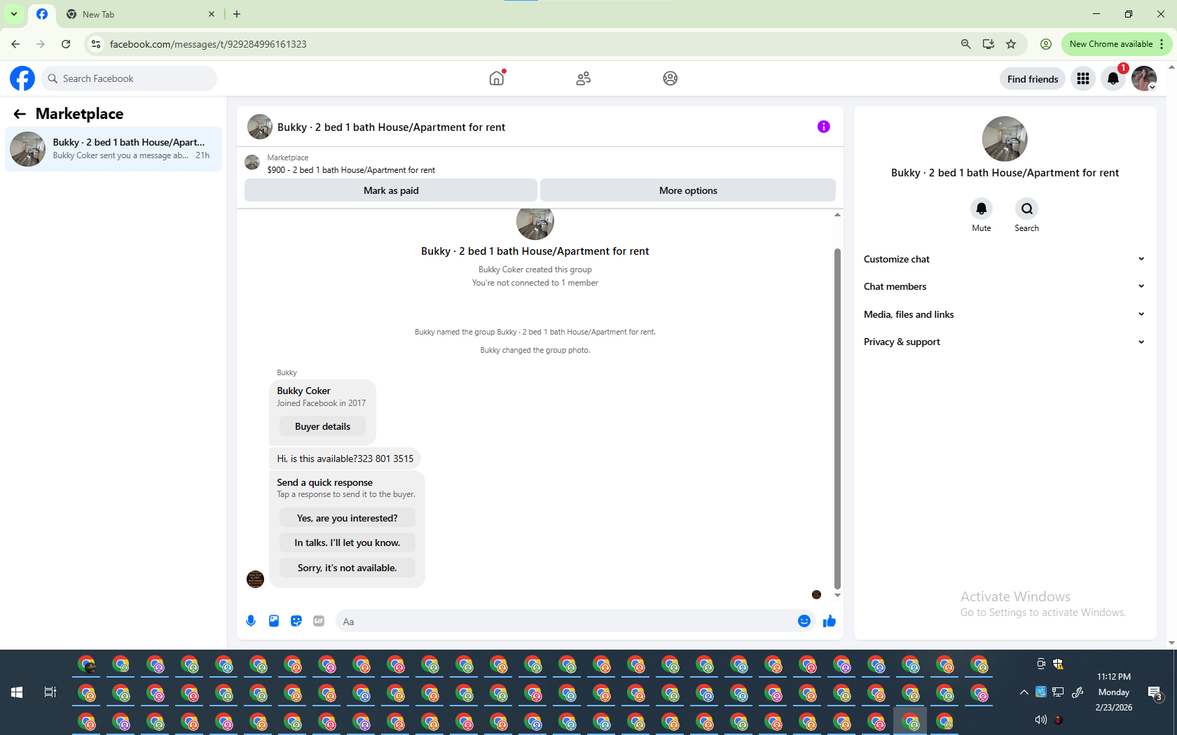
Task: Choose a GIF icon
Action: coord(319,621)
